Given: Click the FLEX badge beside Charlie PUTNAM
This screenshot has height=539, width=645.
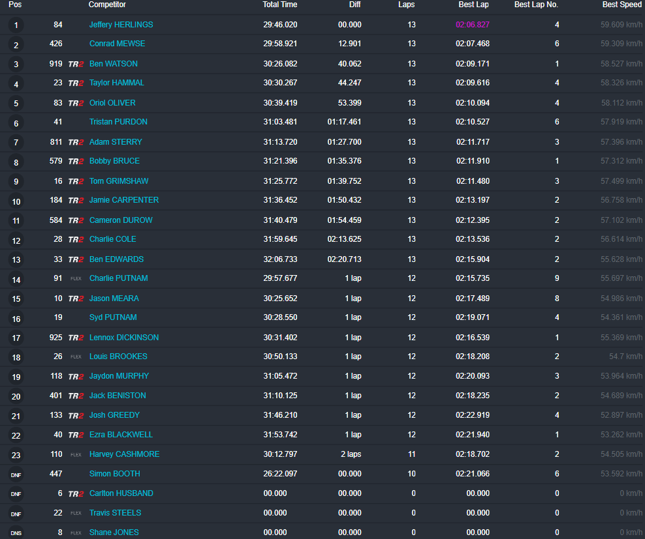Looking at the screenshot, I should (x=76, y=278).
